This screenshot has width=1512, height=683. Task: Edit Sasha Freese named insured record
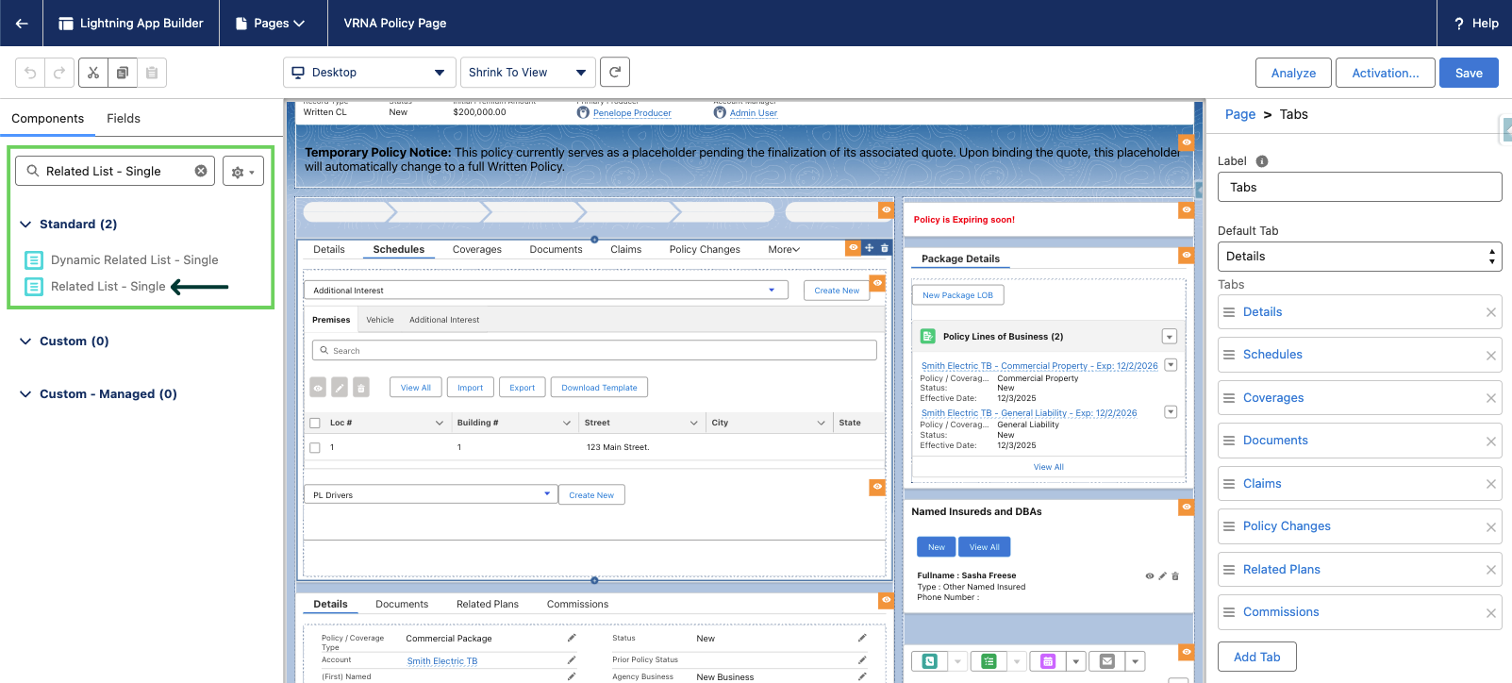point(1162,575)
